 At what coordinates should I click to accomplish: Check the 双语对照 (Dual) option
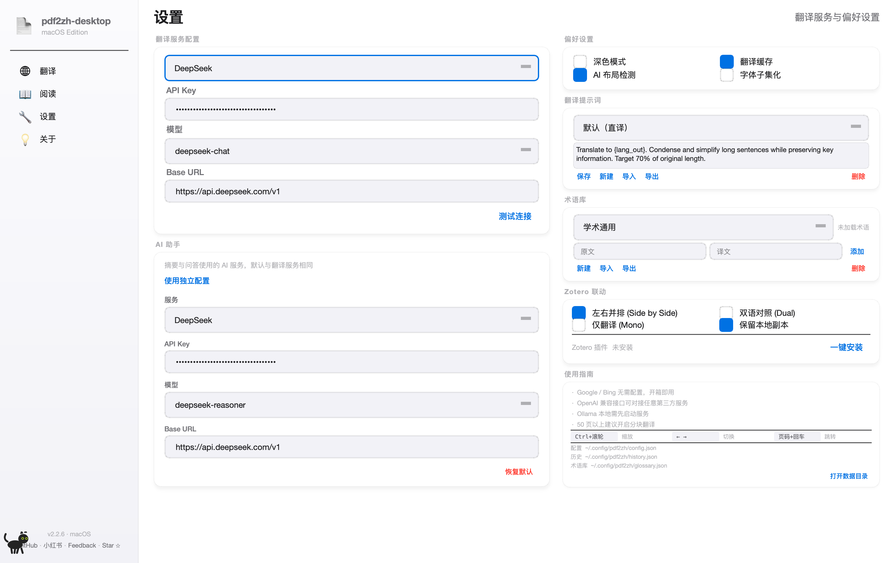(x=726, y=313)
